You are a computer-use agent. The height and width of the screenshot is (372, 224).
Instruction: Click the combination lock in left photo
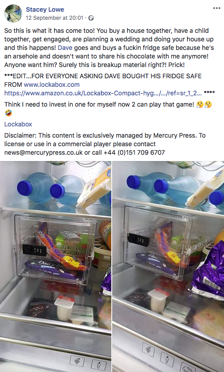(35, 250)
